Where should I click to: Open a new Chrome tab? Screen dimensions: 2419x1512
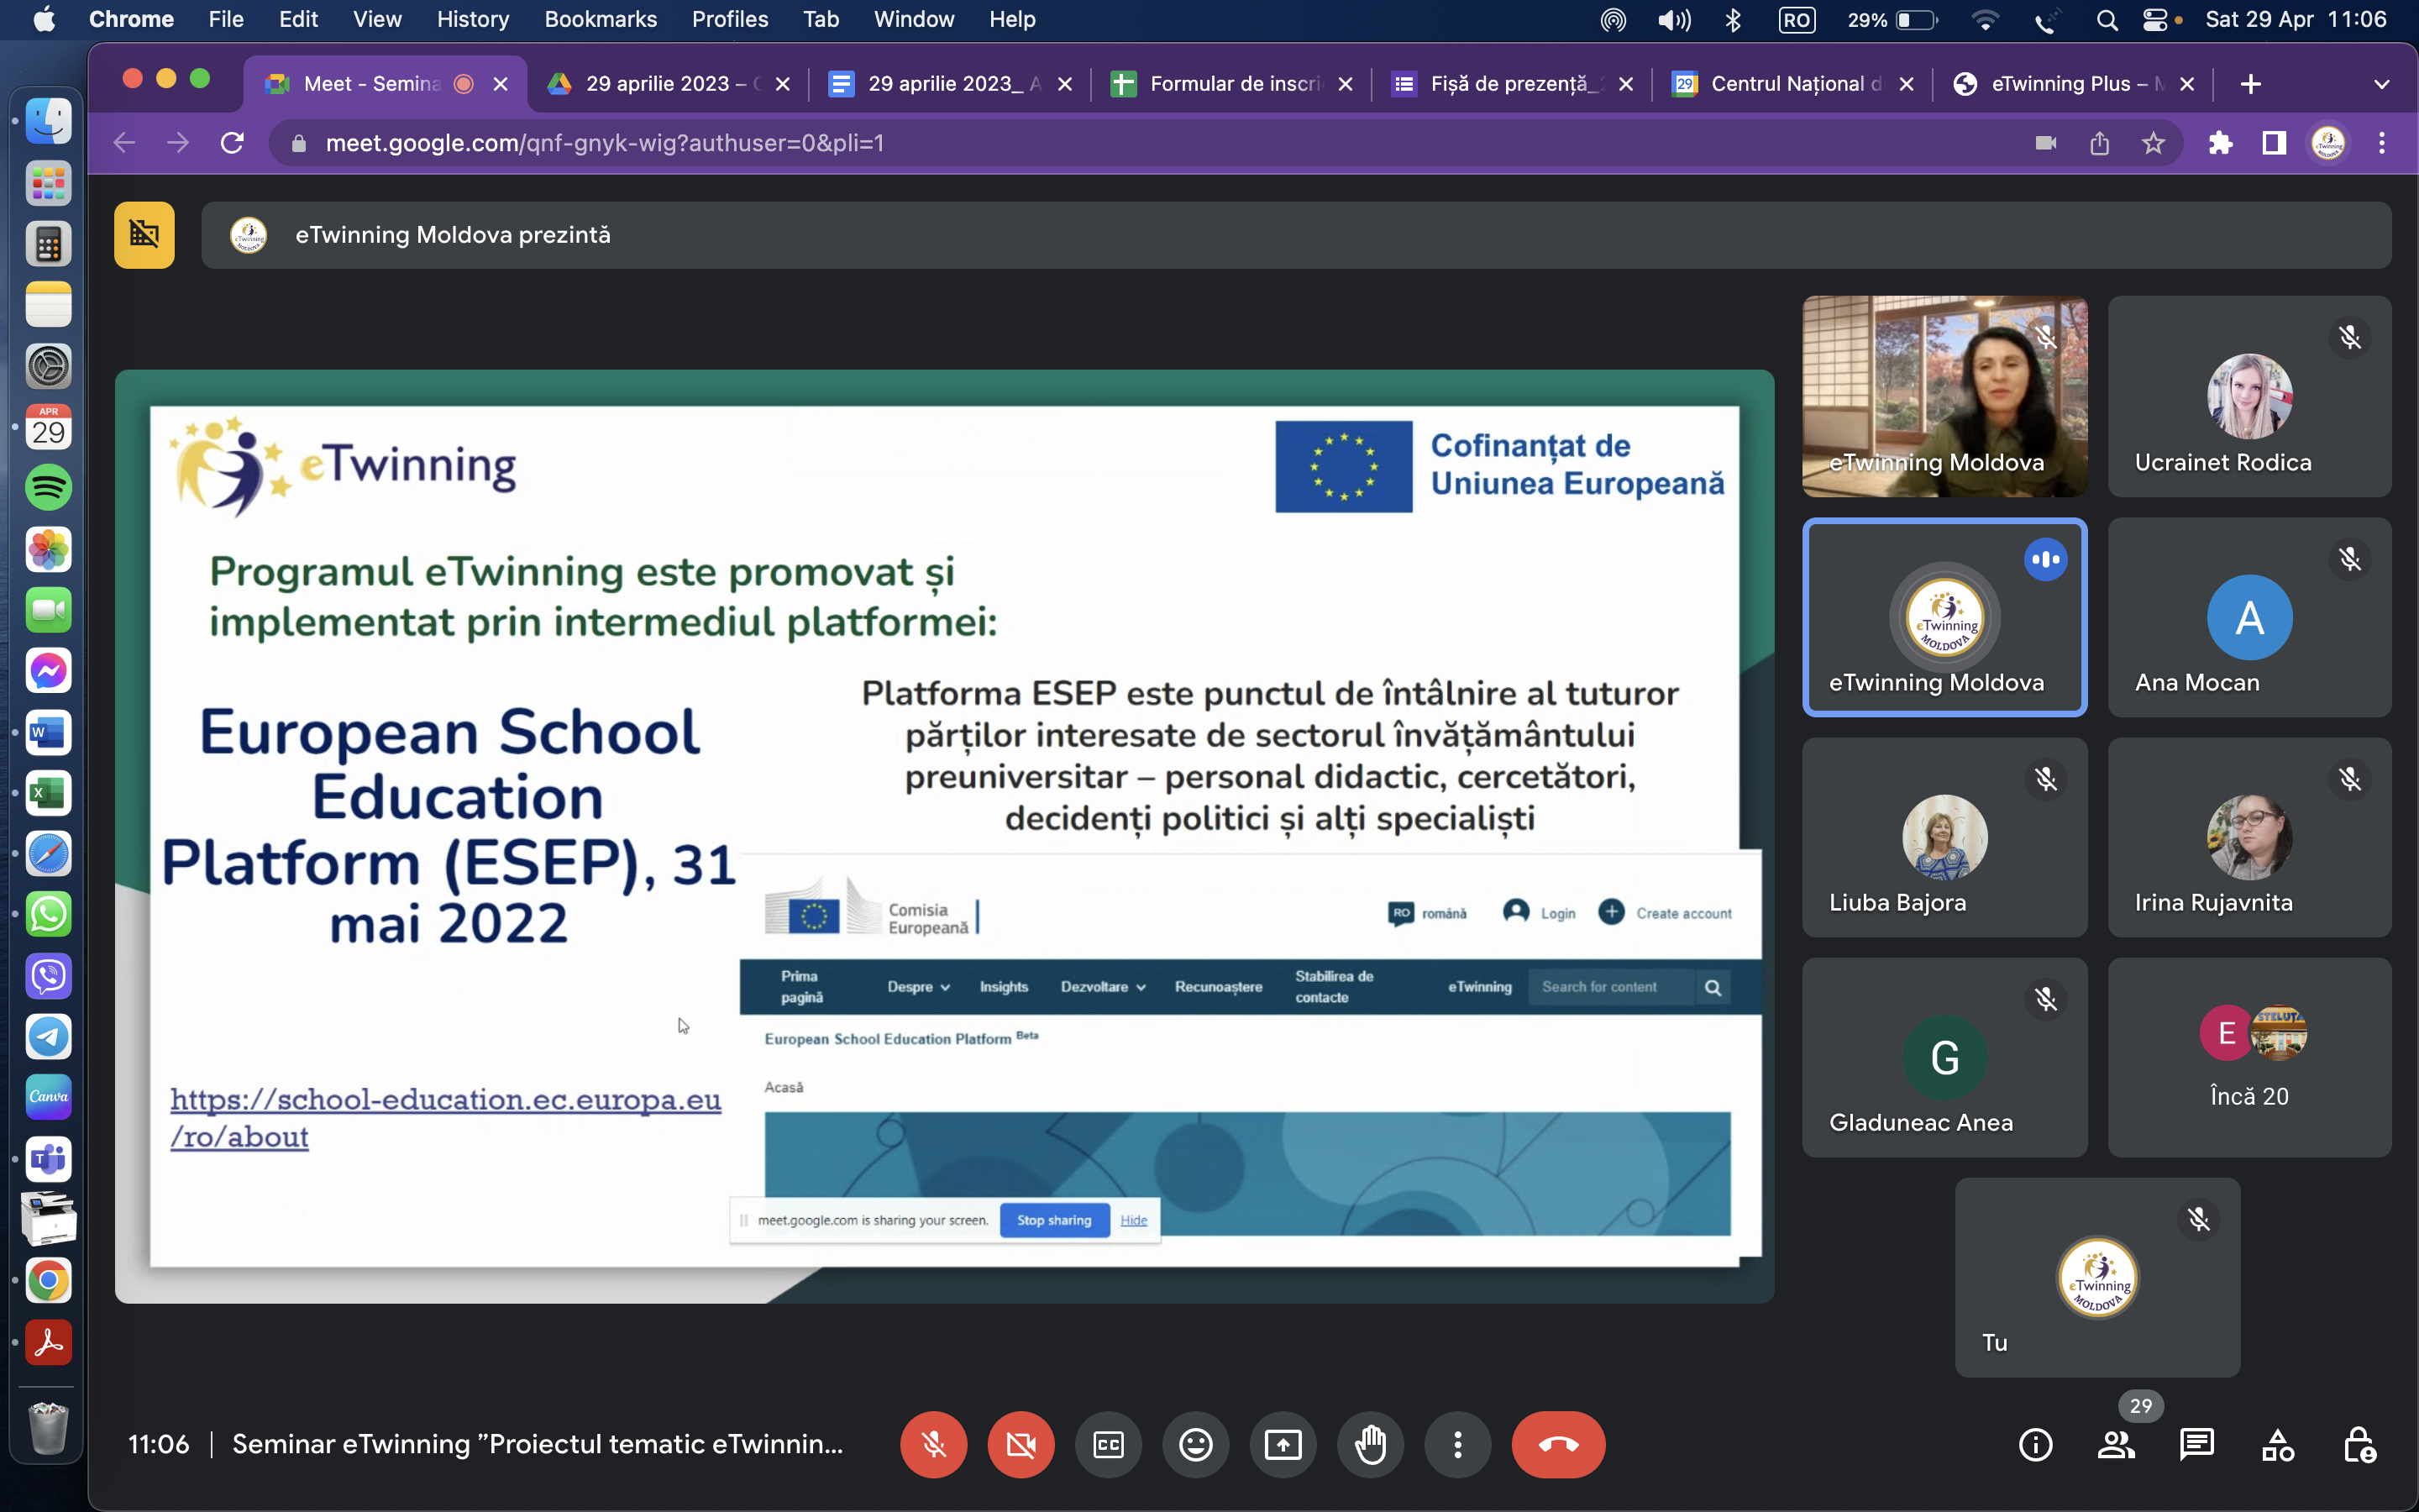(x=2250, y=84)
